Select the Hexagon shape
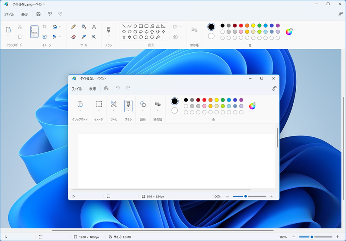This screenshot has width=346, height=241. (x=135, y=32)
